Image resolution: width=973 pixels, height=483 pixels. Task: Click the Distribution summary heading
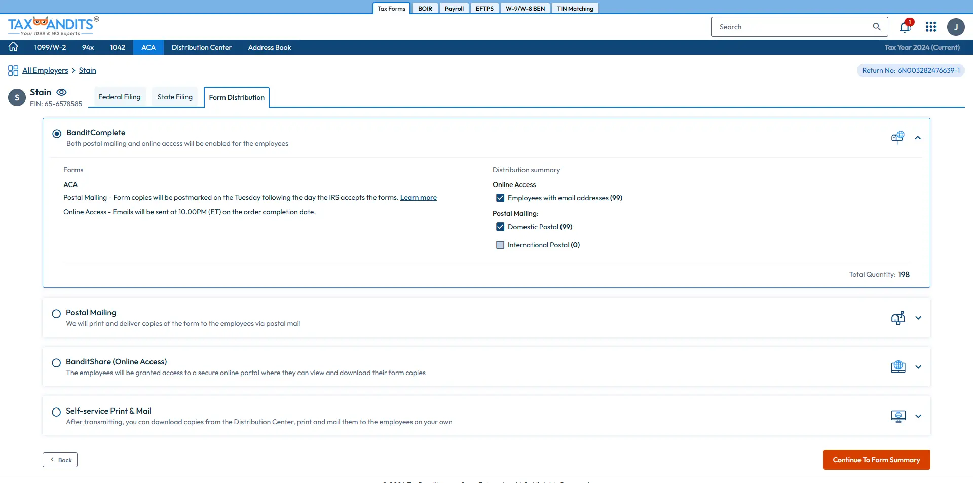[x=526, y=170]
